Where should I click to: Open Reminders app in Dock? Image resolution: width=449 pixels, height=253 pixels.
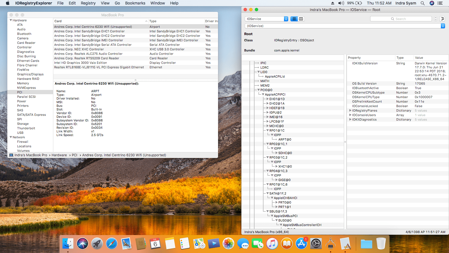click(185, 243)
